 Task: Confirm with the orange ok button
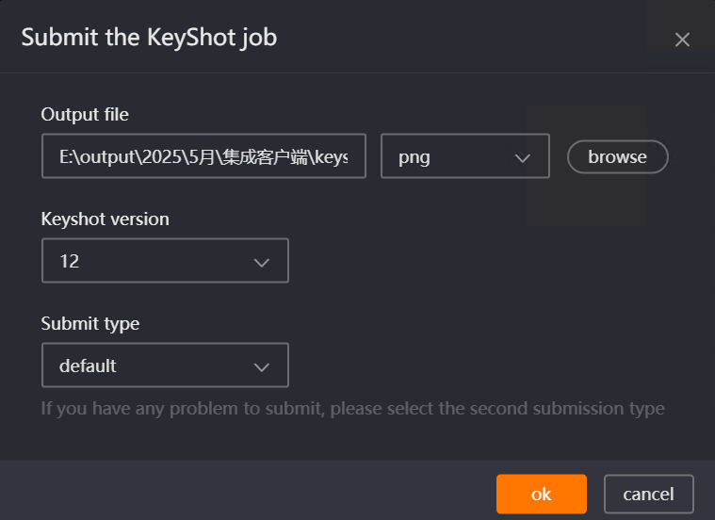click(542, 494)
